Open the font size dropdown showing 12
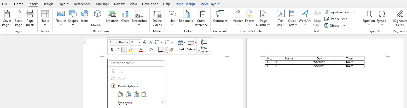This screenshot has width=407, height=108. (136, 42)
